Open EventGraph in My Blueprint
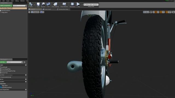Screen dimensions: 175x98 [4, 67]
